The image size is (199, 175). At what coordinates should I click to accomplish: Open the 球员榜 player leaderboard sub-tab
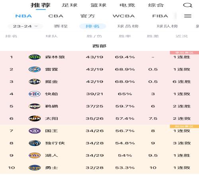(128, 26)
